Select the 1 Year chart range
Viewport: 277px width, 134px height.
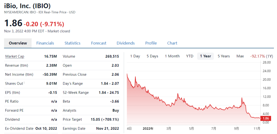(205, 56)
